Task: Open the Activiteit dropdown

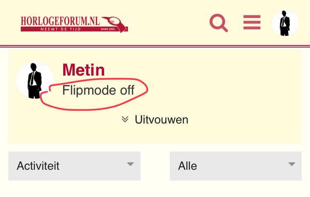Action: coord(74,166)
